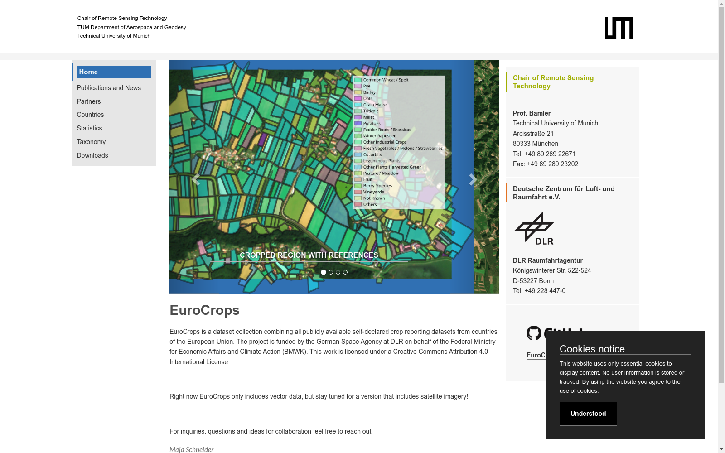Click TUM Department of Aerospace and Geodesy

[x=131, y=27]
